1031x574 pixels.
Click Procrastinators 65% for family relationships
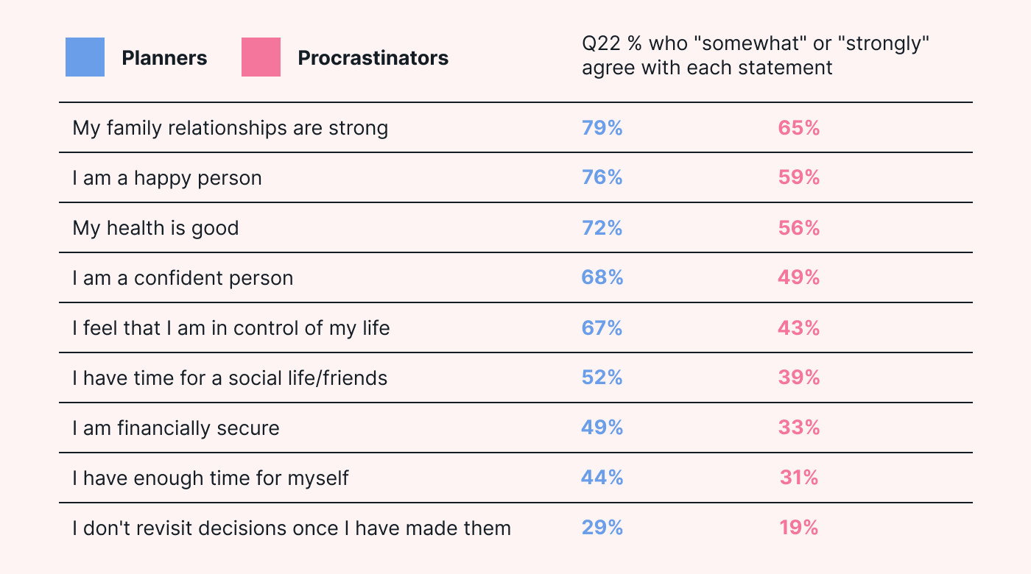point(799,128)
